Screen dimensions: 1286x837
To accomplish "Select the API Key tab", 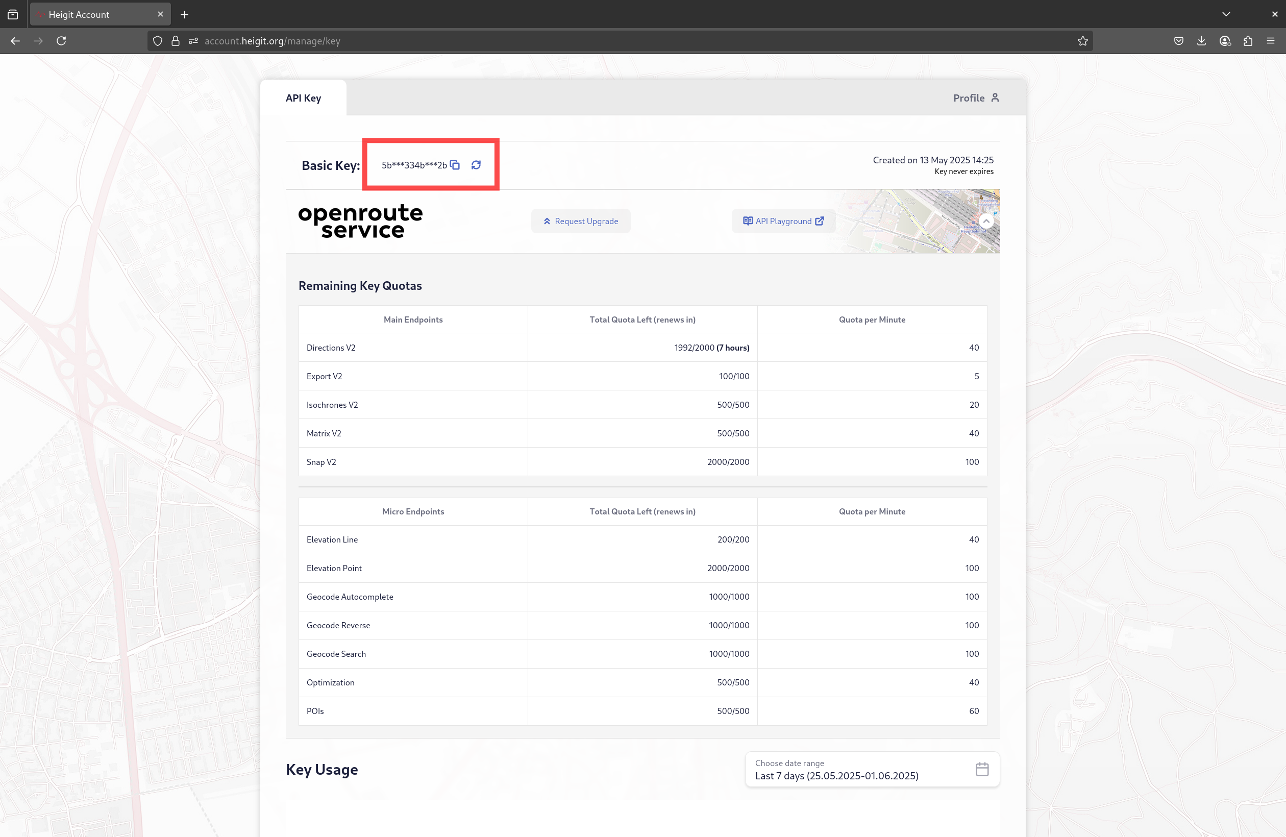I will click(303, 98).
